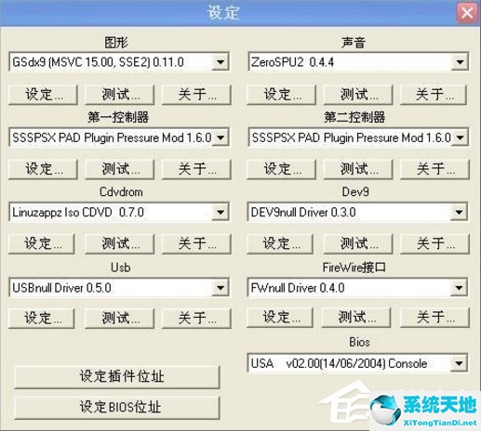Select the Linuzappz Iso CDVD 0.7.0 field
This screenshot has height=431, width=481.
(x=119, y=212)
